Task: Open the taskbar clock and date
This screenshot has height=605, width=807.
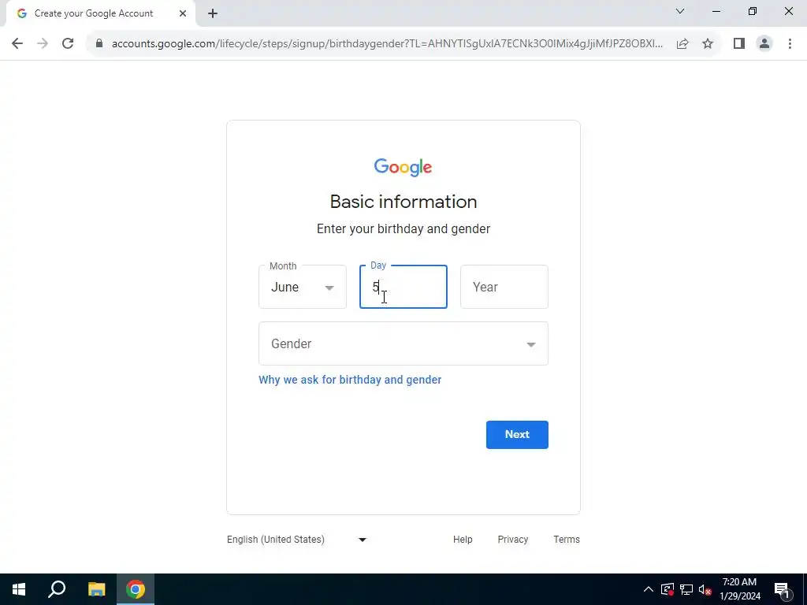Action: pos(739,589)
